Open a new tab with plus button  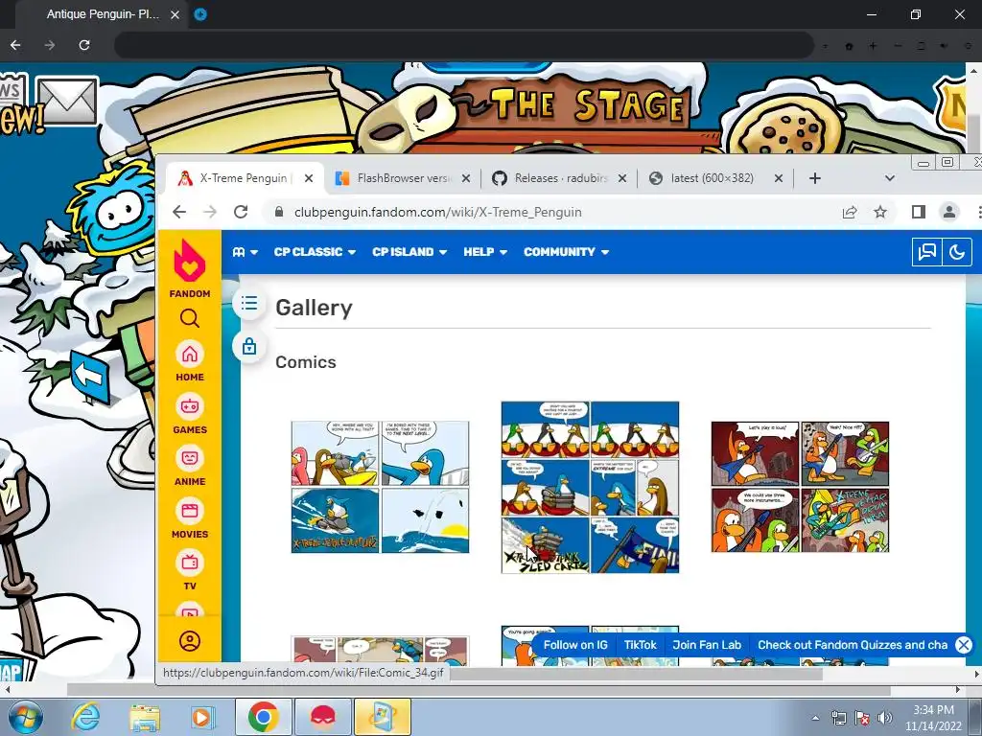click(x=814, y=178)
